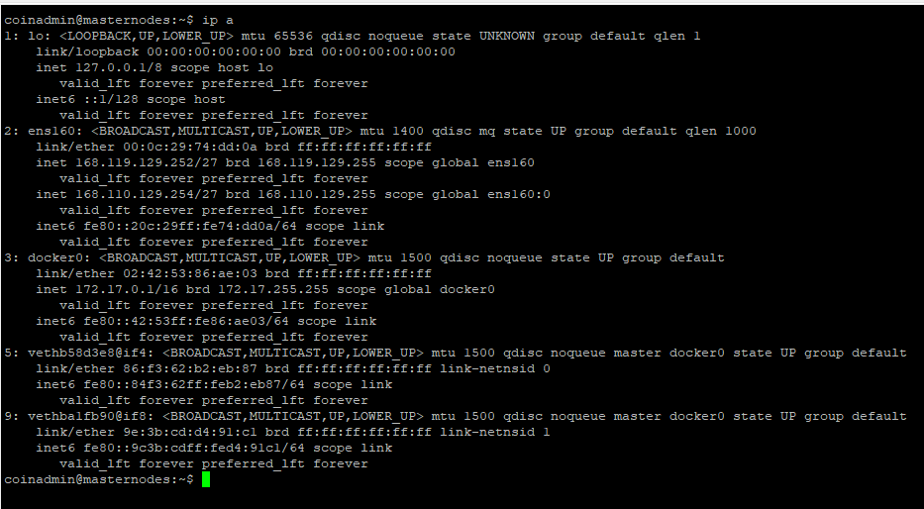The width and height of the screenshot is (924, 509).
Task: Click the ens160:0 alias label
Action: [511, 194]
